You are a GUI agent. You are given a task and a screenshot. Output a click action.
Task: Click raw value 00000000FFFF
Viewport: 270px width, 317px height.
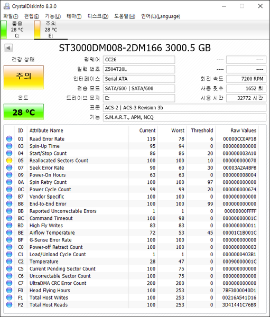point(240,211)
